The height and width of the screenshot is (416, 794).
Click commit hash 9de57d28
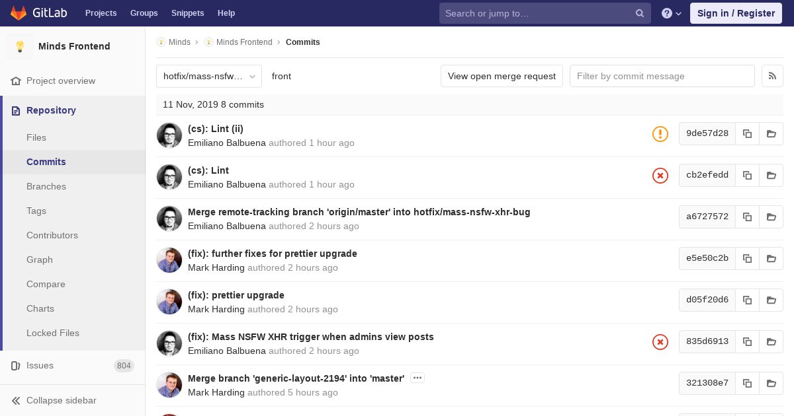[707, 133]
